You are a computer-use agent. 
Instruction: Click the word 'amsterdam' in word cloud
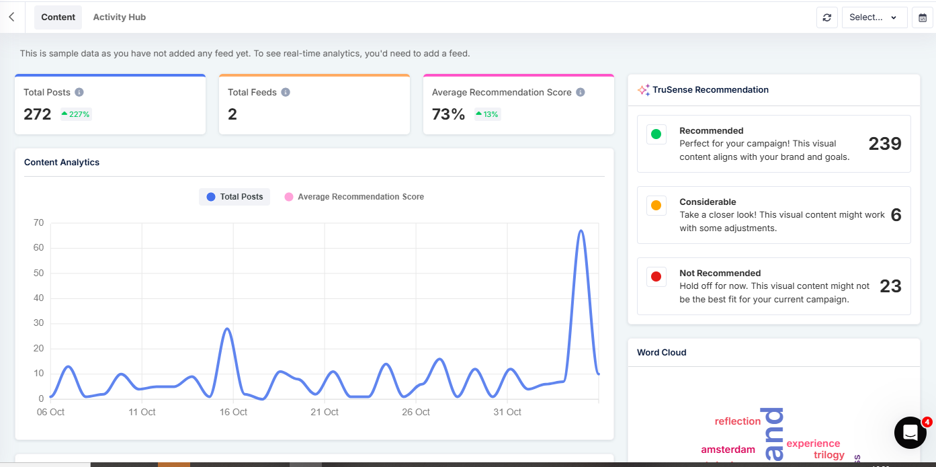click(728, 450)
